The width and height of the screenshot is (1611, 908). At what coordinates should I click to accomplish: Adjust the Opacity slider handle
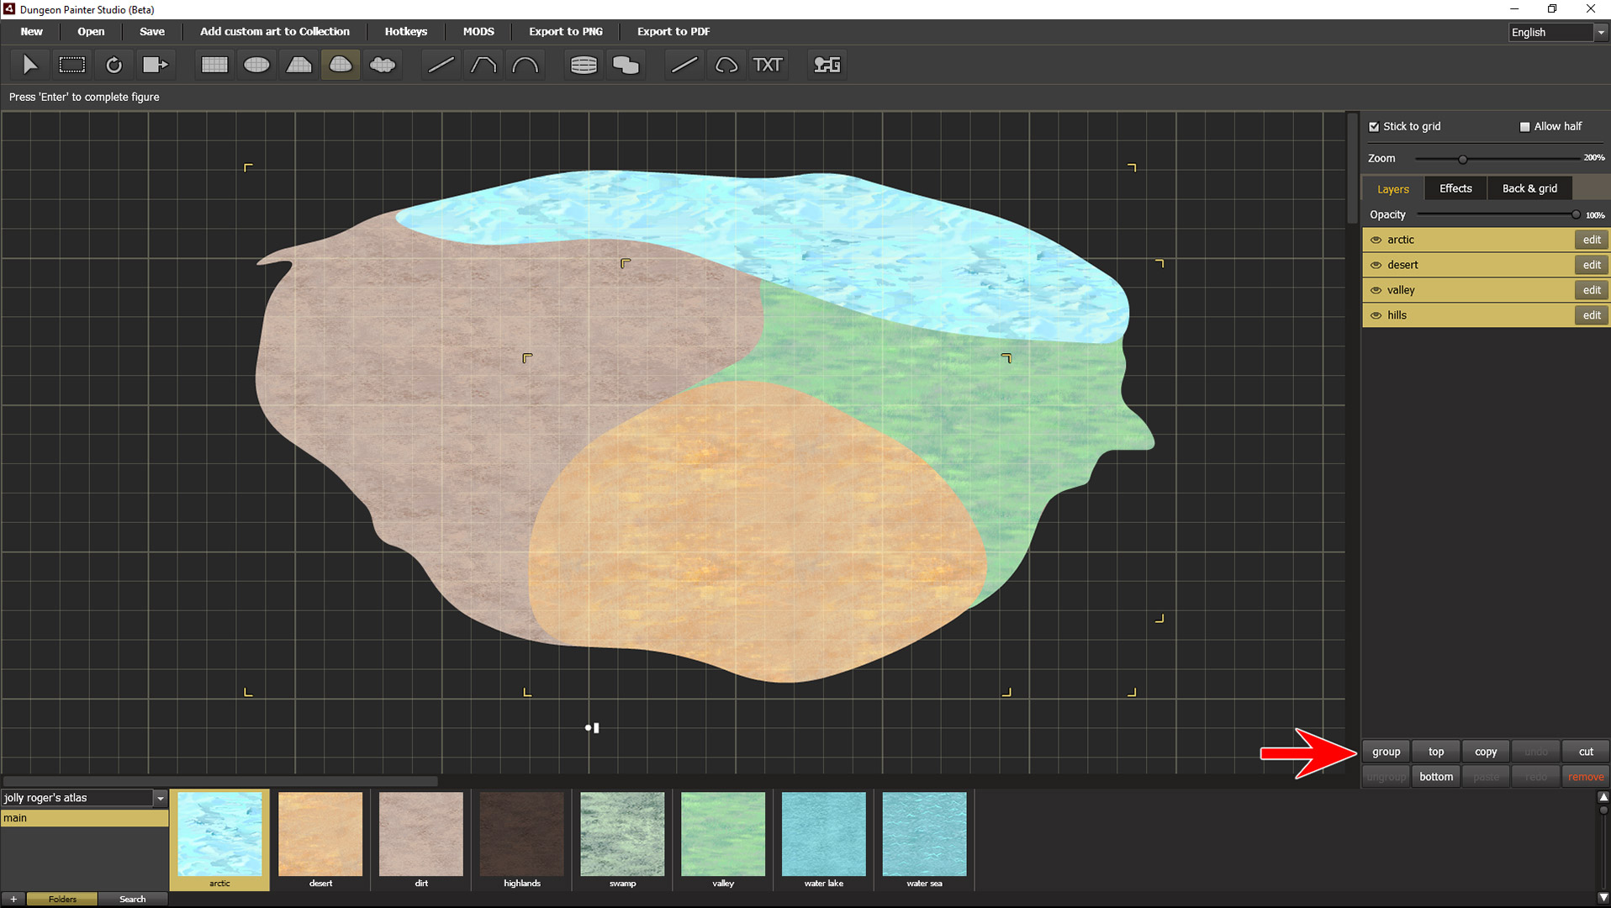1576,215
